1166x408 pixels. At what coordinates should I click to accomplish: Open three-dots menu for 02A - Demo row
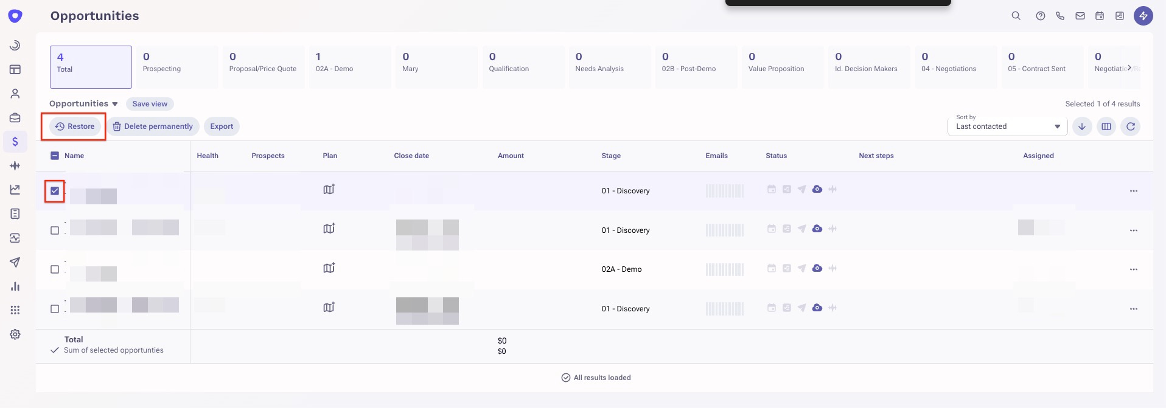coord(1134,269)
